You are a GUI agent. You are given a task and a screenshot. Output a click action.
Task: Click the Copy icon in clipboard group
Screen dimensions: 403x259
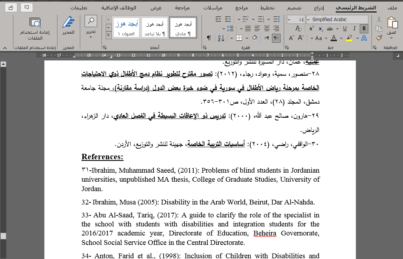(x=379, y=29)
